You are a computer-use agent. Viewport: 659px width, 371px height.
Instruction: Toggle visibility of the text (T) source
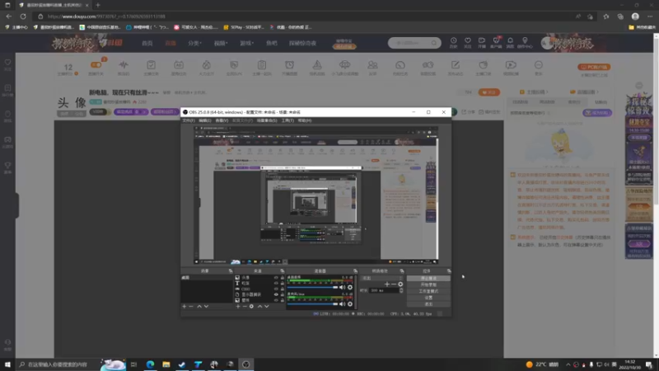(276, 284)
